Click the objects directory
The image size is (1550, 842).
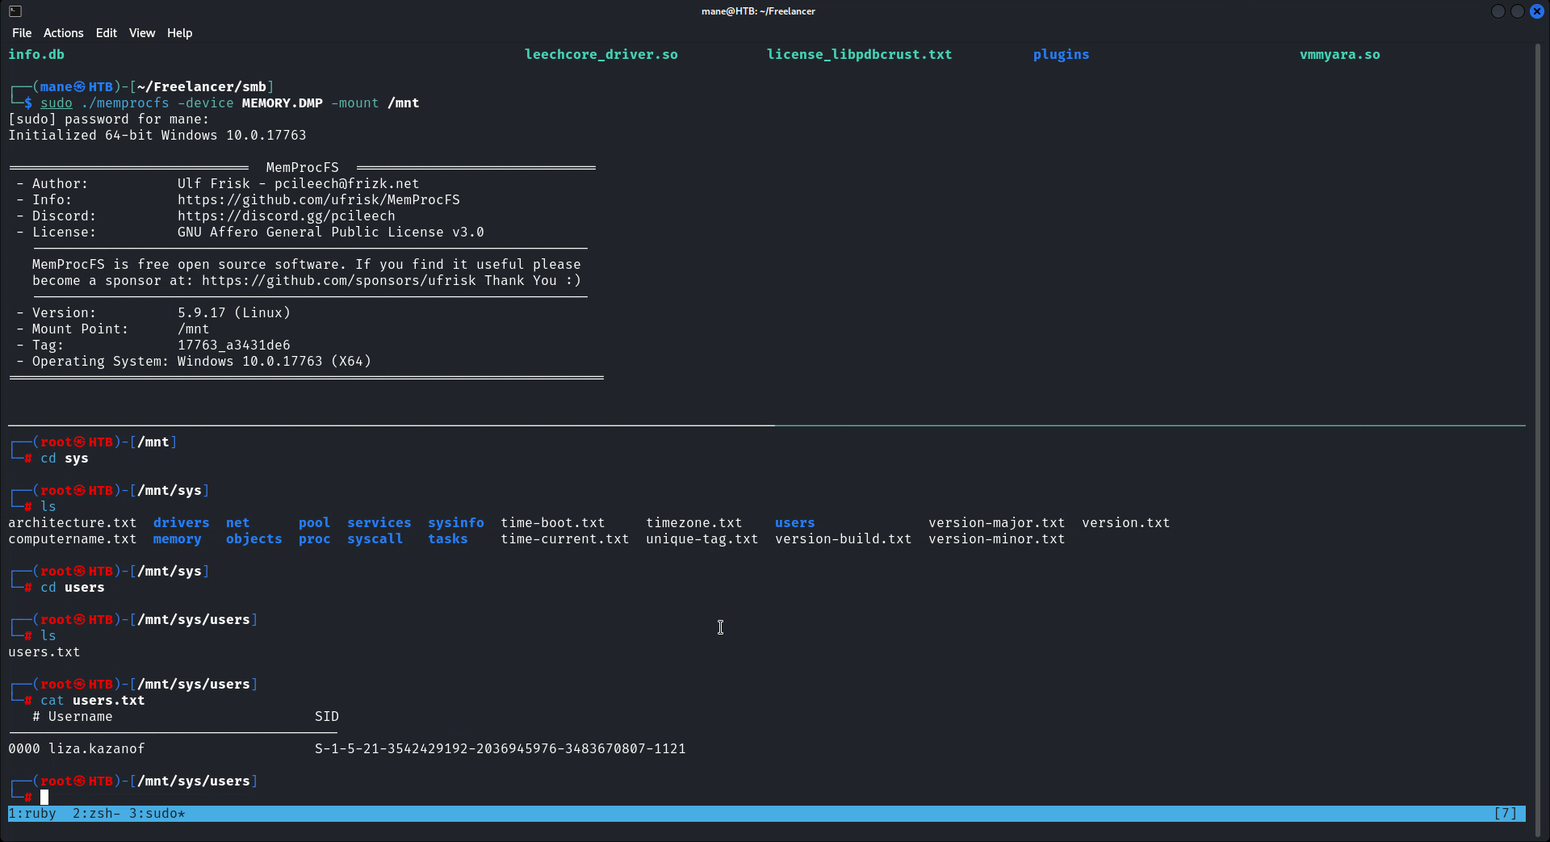click(x=254, y=539)
